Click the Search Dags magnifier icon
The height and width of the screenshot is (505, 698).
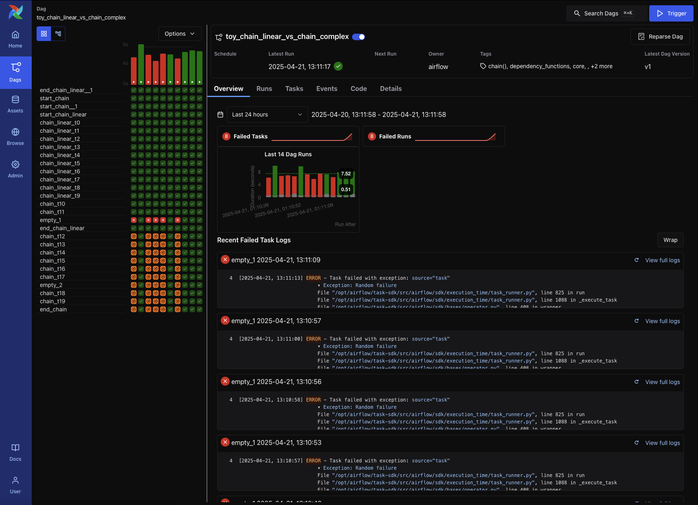point(577,13)
